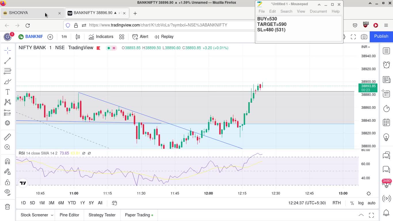Toggle stay in drawing mode
Image resolution: width=393 pixels, height=221 pixels.
pyautogui.click(x=7, y=172)
